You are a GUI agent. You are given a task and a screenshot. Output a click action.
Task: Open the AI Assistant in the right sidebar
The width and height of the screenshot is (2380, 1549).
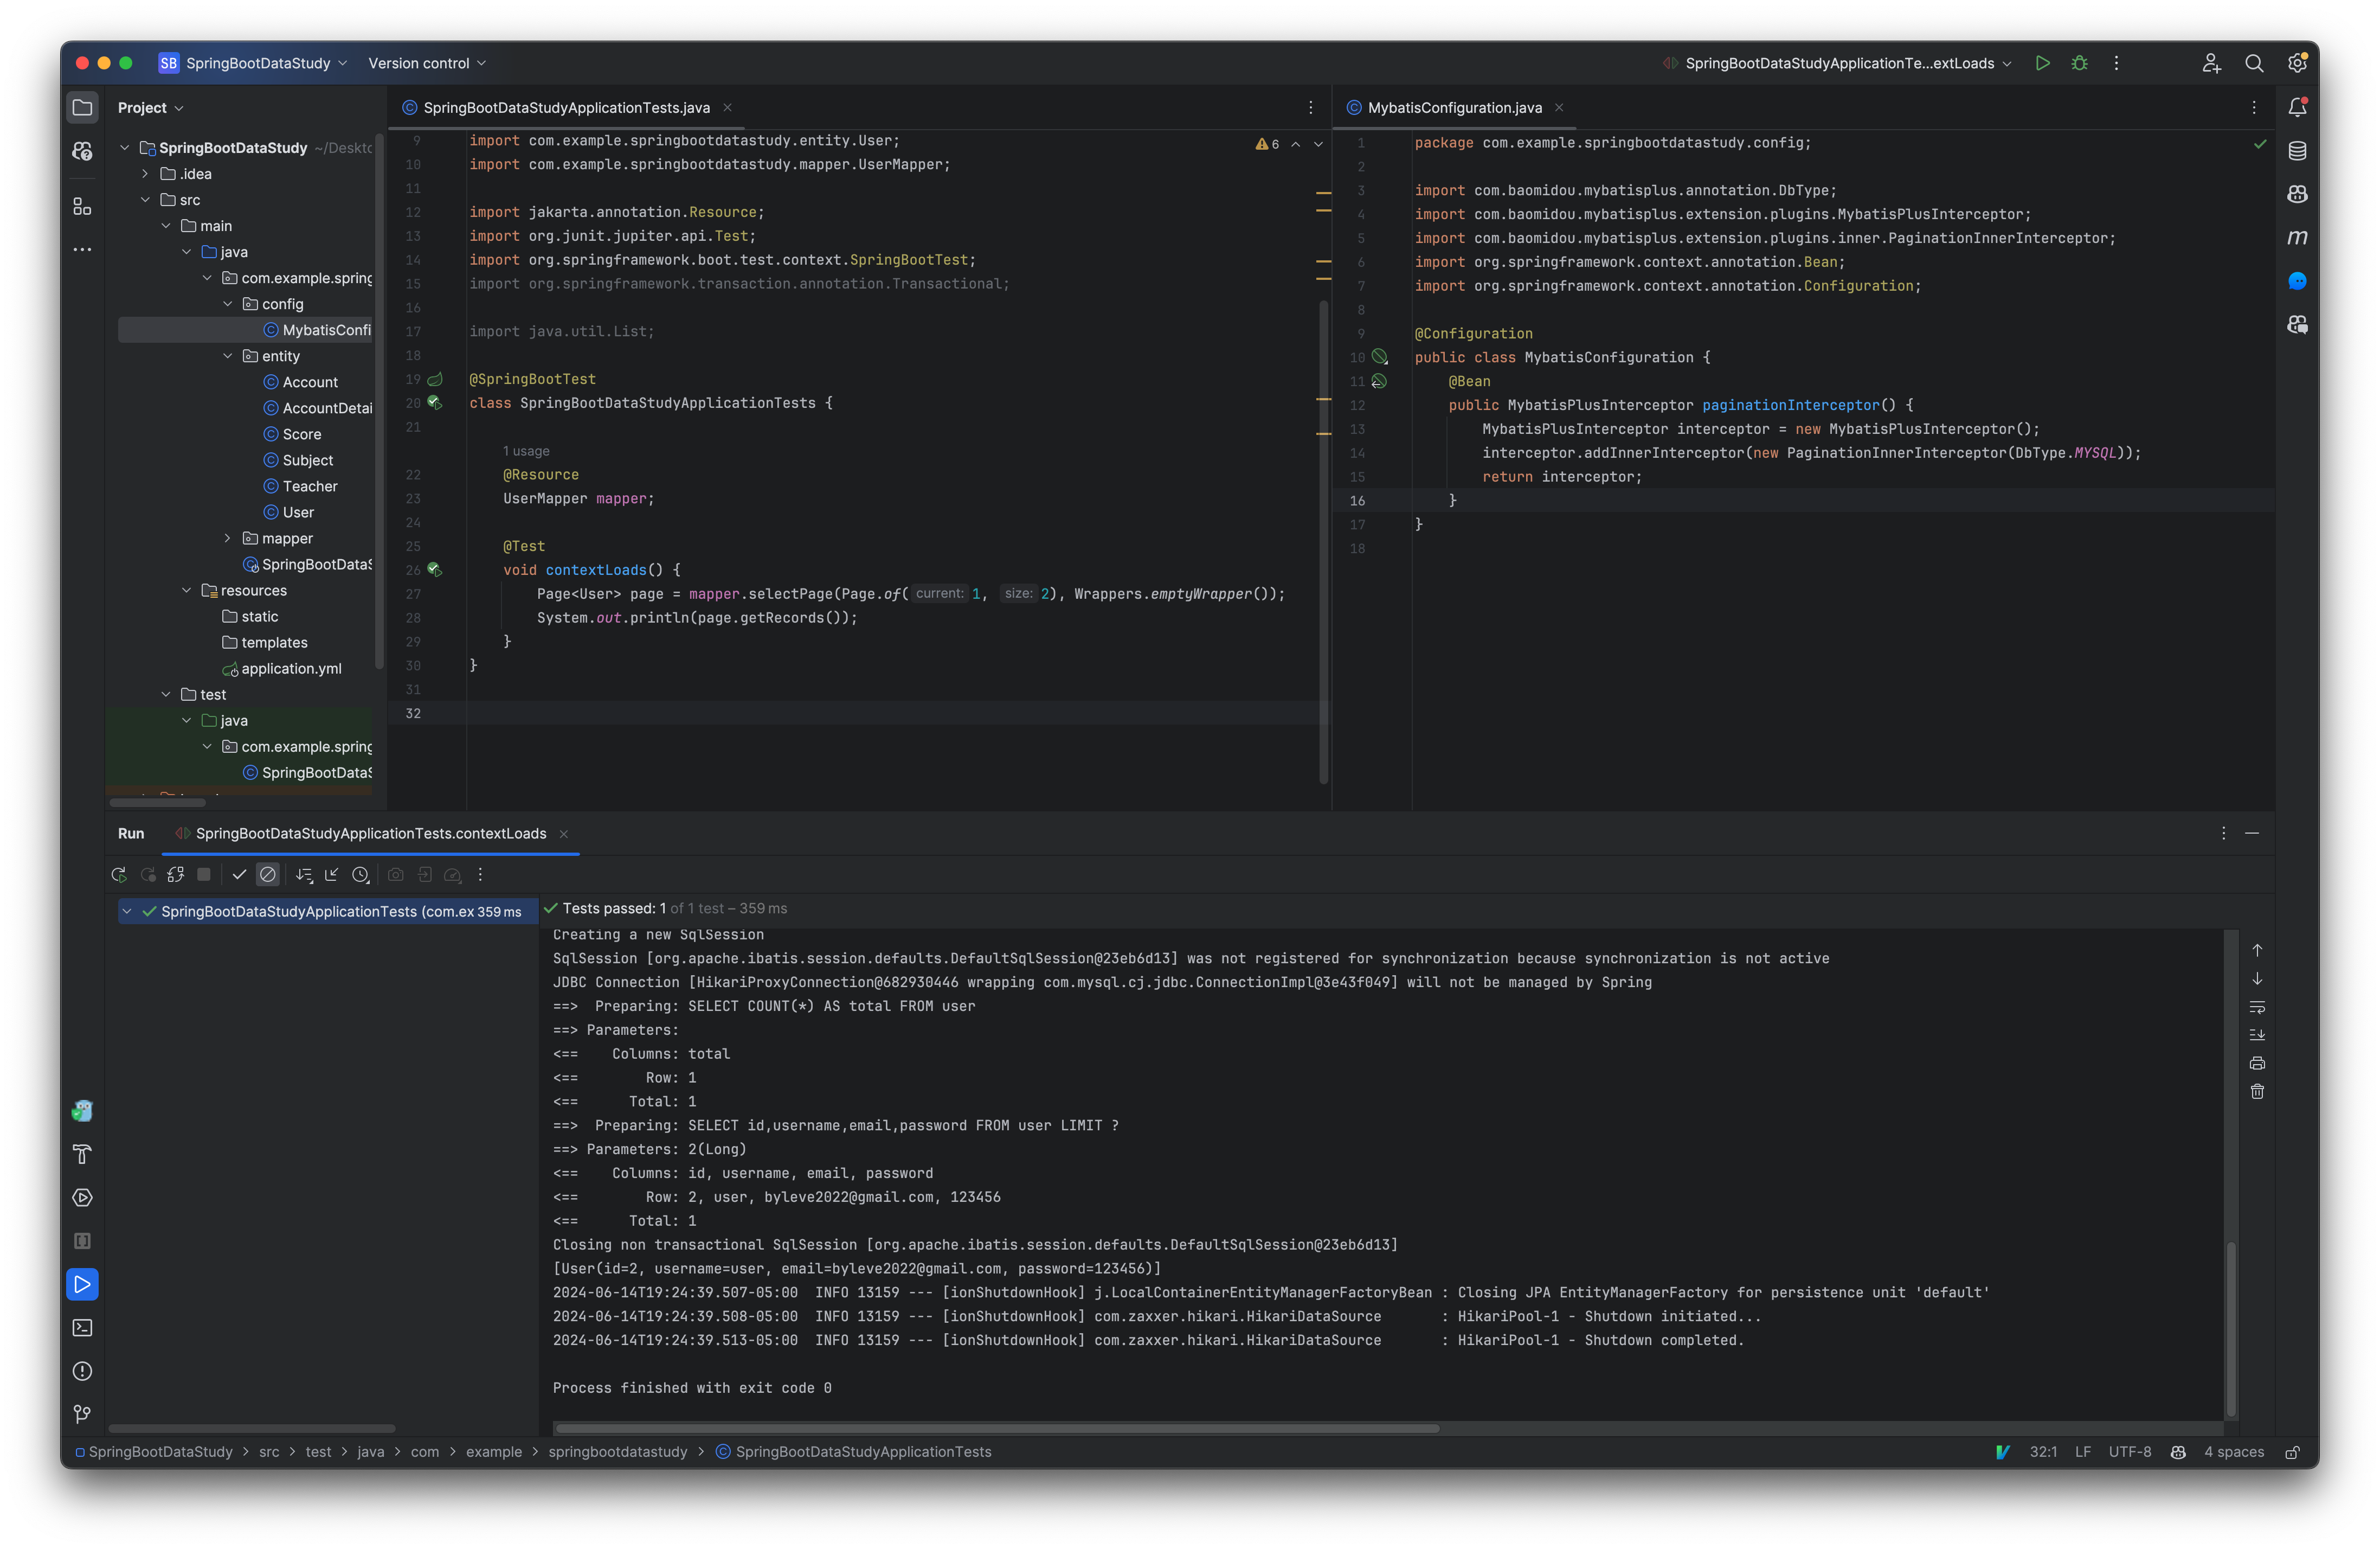[x=2297, y=282]
